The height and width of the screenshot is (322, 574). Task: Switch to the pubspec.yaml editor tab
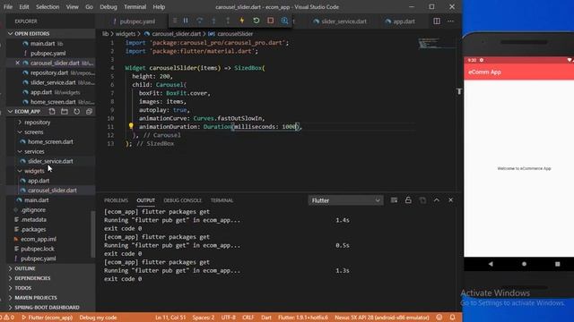(x=134, y=21)
